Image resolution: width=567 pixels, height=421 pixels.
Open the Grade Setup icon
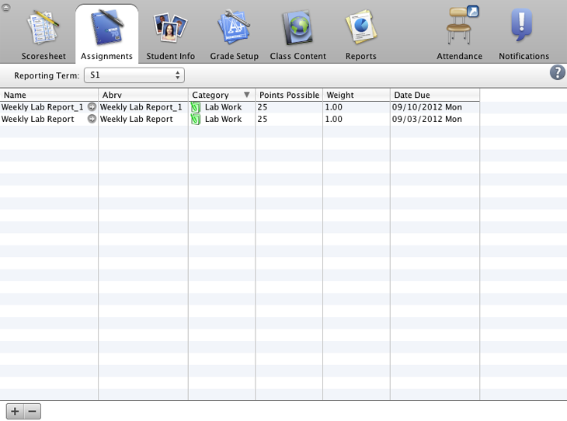point(234,29)
